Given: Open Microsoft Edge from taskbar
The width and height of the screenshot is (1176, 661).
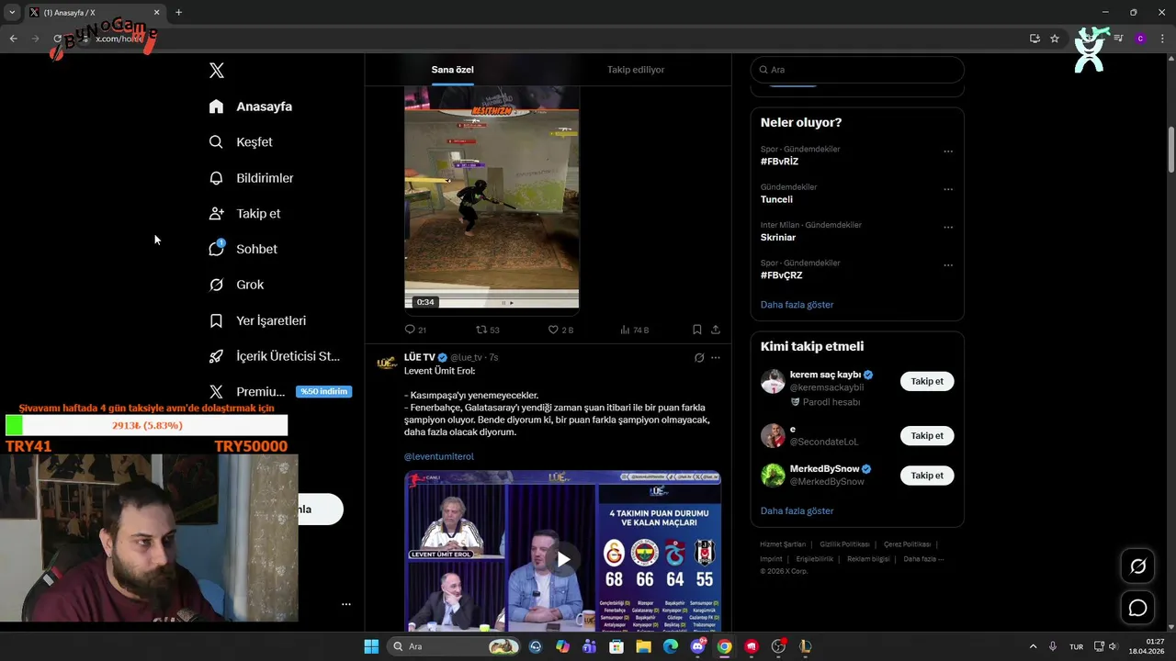Looking at the screenshot, I should click(671, 646).
